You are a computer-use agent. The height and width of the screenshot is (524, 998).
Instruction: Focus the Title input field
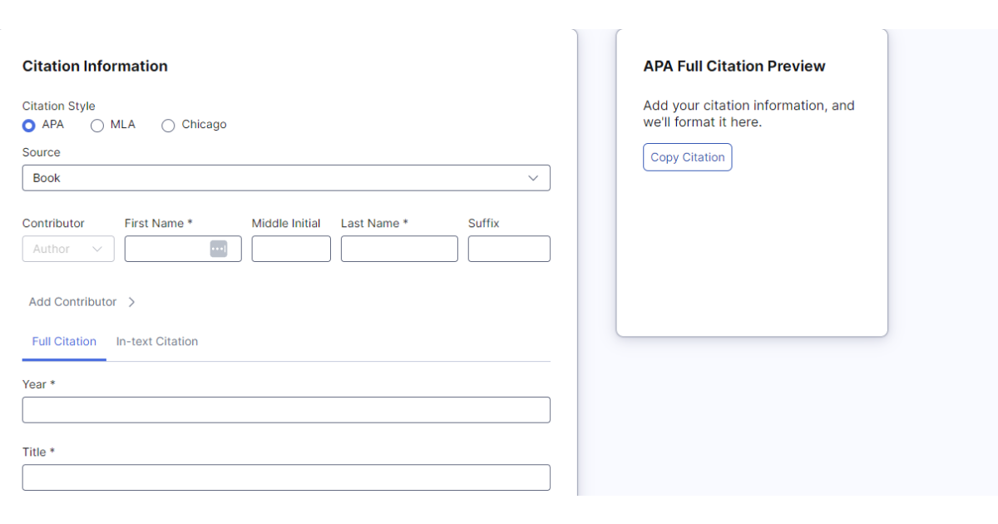click(x=286, y=477)
